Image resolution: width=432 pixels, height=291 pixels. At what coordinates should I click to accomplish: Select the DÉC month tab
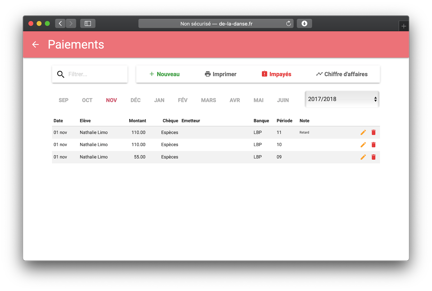[x=135, y=100]
